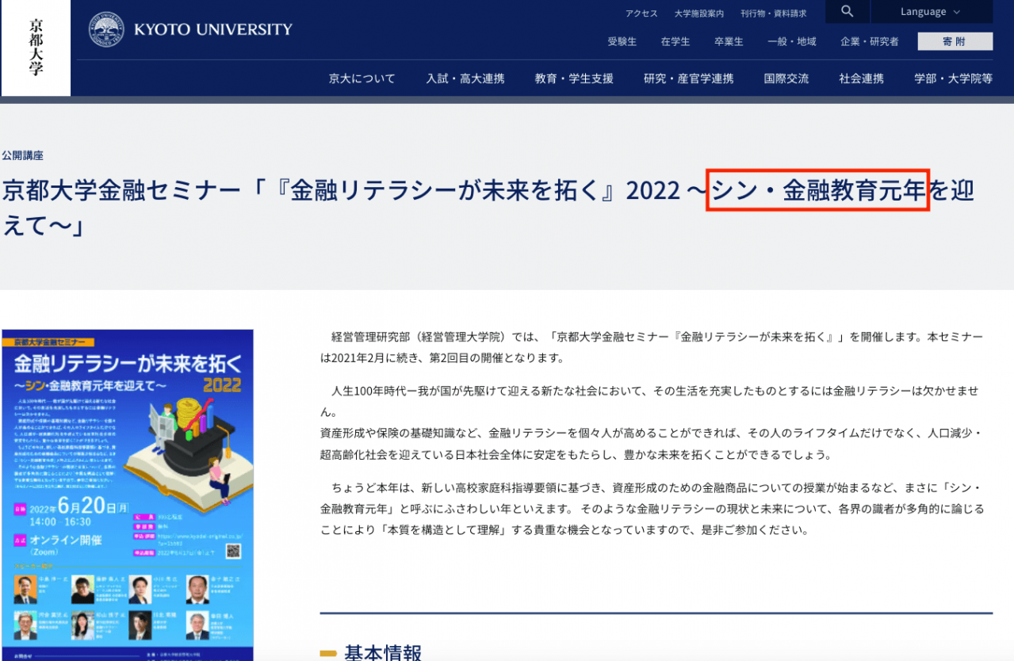The image size is (1014, 661).
Task: Open the 大学施設案内 link
Action: pyautogui.click(x=699, y=13)
